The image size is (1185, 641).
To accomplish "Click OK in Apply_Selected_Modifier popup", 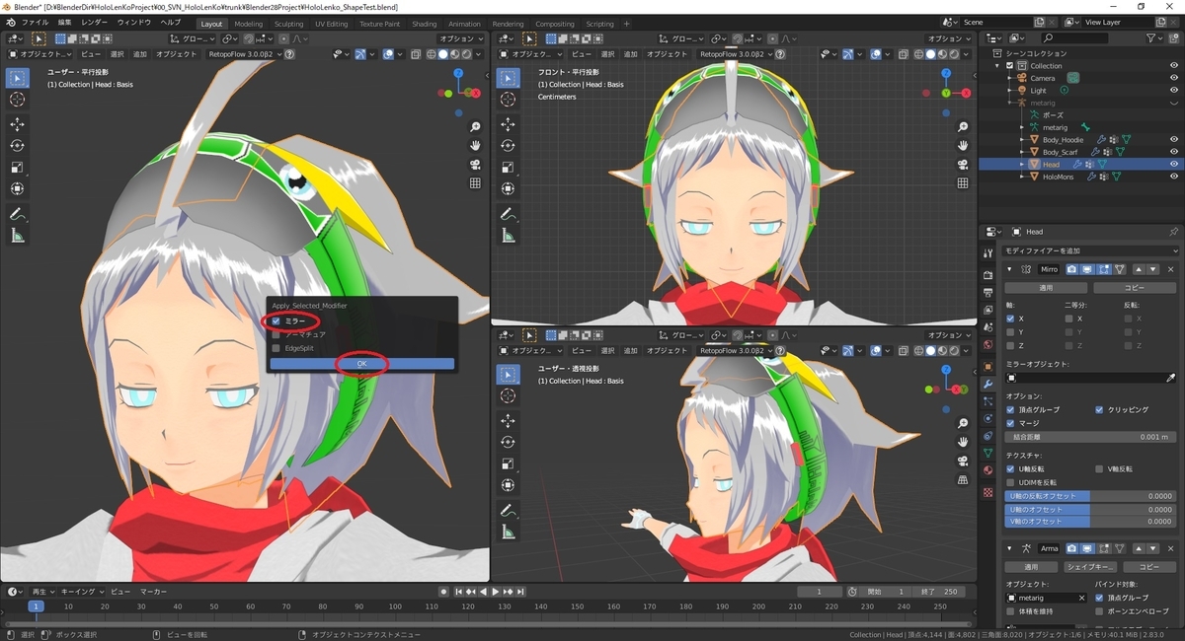I will [362, 364].
